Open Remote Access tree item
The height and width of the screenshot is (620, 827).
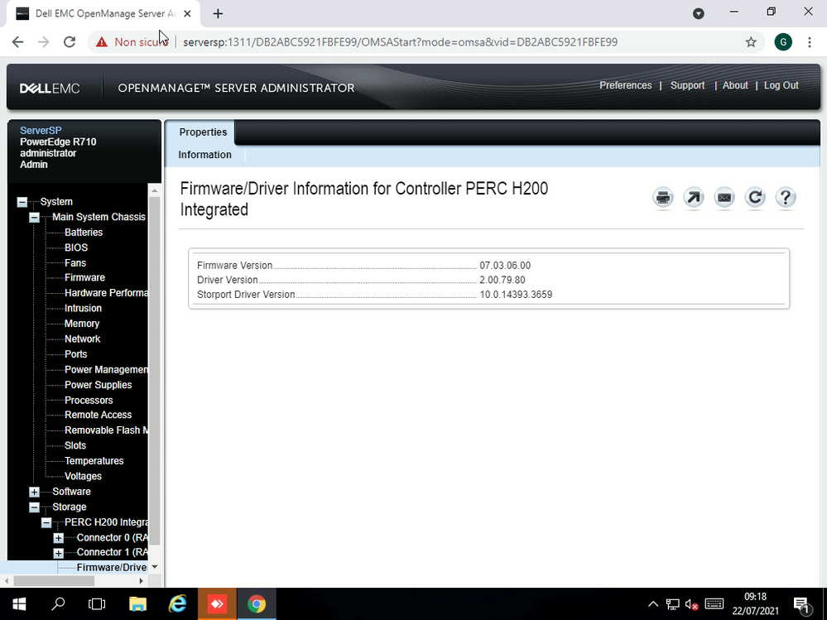99,416
